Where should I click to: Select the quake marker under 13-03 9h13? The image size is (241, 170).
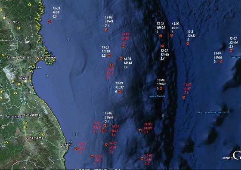[x=172, y=35]
